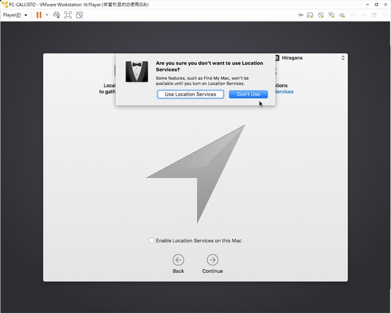Pause the virtual machine

38,15
